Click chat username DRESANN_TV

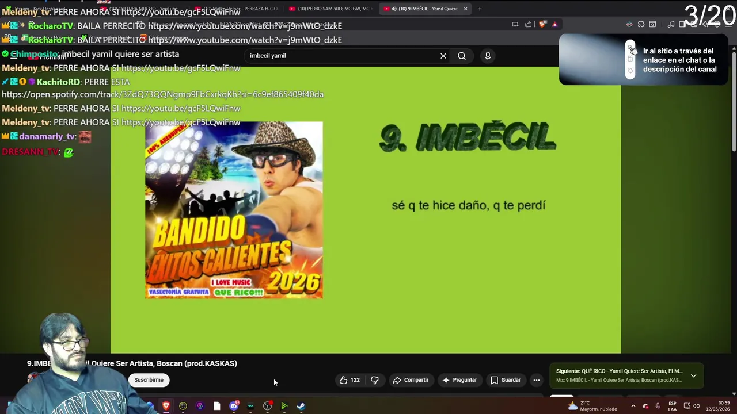click(x=30, y=152)
